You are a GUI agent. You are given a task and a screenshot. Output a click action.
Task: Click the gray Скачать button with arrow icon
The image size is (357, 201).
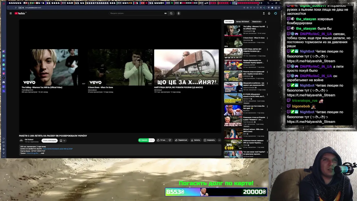tap(196, 140)
